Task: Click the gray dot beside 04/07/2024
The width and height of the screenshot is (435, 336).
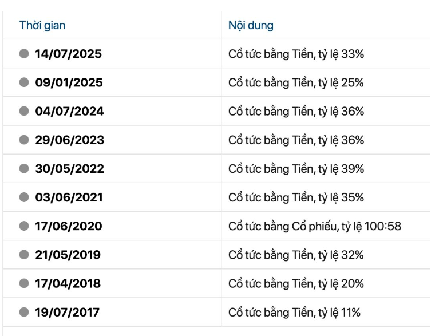Action: pos(24,111)
